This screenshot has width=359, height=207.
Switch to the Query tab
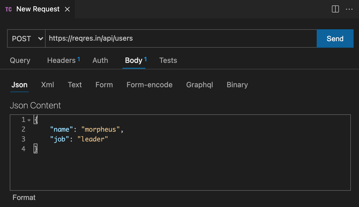tap(20, 60)
